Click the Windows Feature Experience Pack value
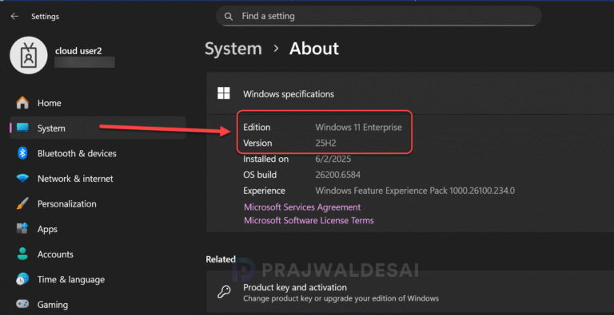 (415, 191)
